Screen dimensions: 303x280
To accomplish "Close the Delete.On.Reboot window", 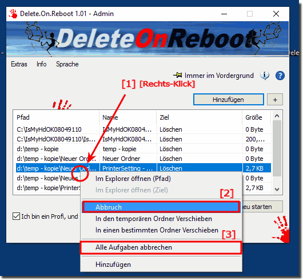I will coord(276,14).
